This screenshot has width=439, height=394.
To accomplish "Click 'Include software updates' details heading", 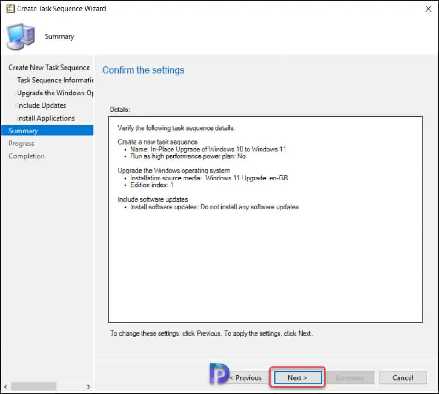I will [153, 199].
